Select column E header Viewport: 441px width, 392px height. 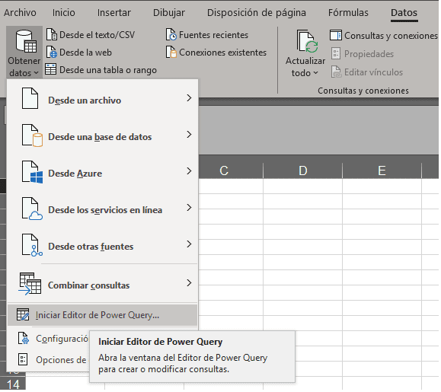click(382, 171)
